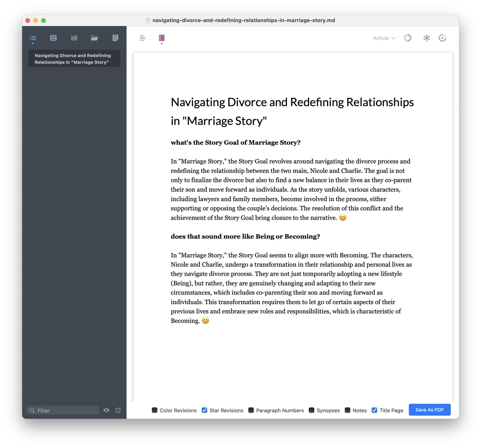Click the markdown filename in title bar
481x448 pixels.
pyautogui.click(x=244, y=20)
